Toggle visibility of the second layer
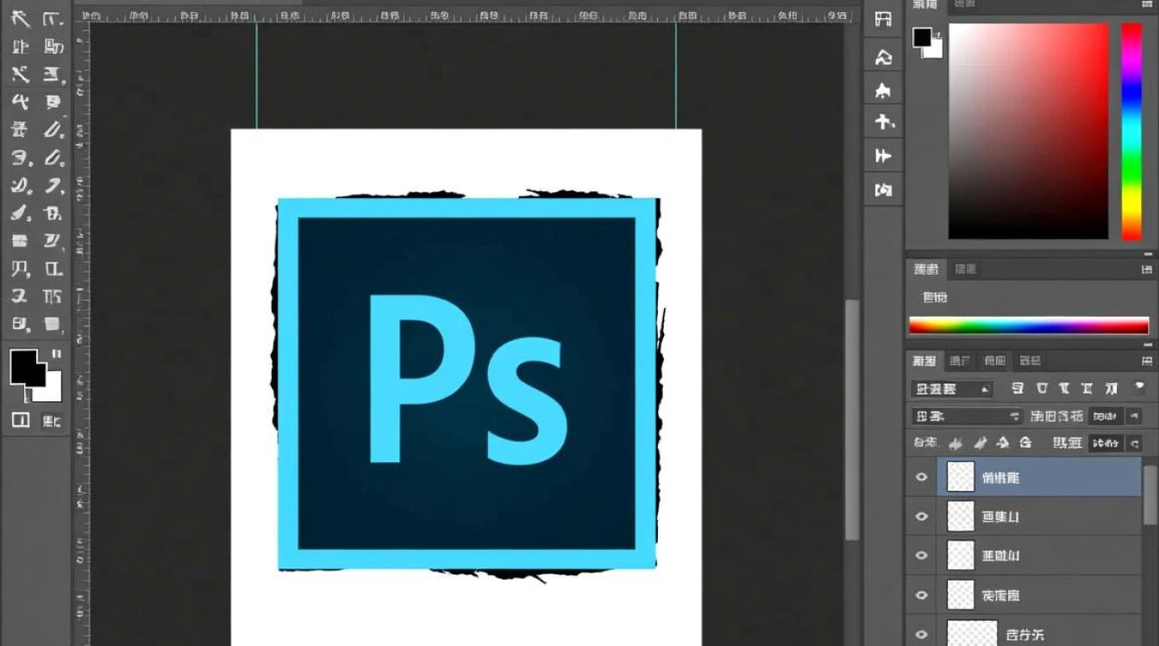Image resolution: width=1159 pixels, height=646 pixels. tap(921, 516)
